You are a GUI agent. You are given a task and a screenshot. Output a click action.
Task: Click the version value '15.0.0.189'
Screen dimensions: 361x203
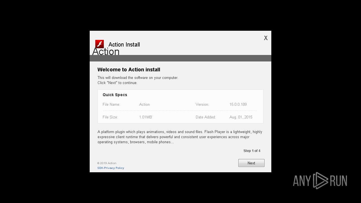click(x=238, y=104)
